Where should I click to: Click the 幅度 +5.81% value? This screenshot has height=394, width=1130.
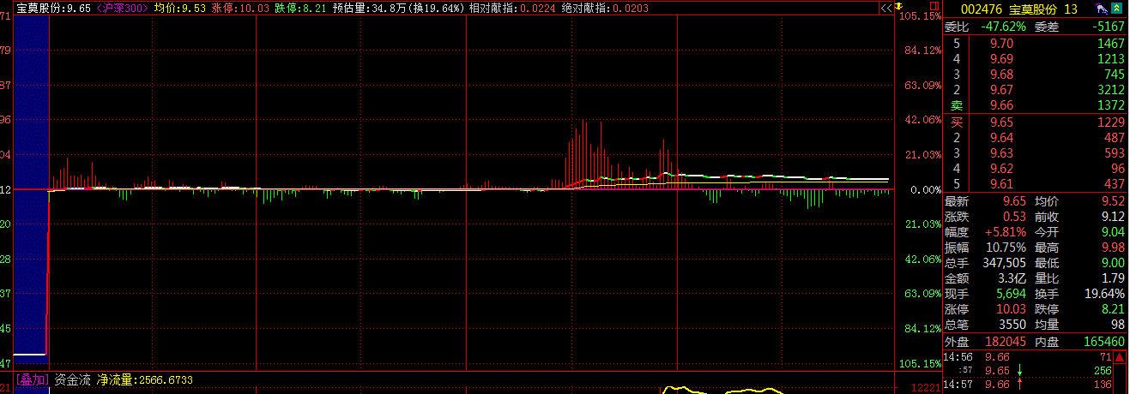point(1005,231)
